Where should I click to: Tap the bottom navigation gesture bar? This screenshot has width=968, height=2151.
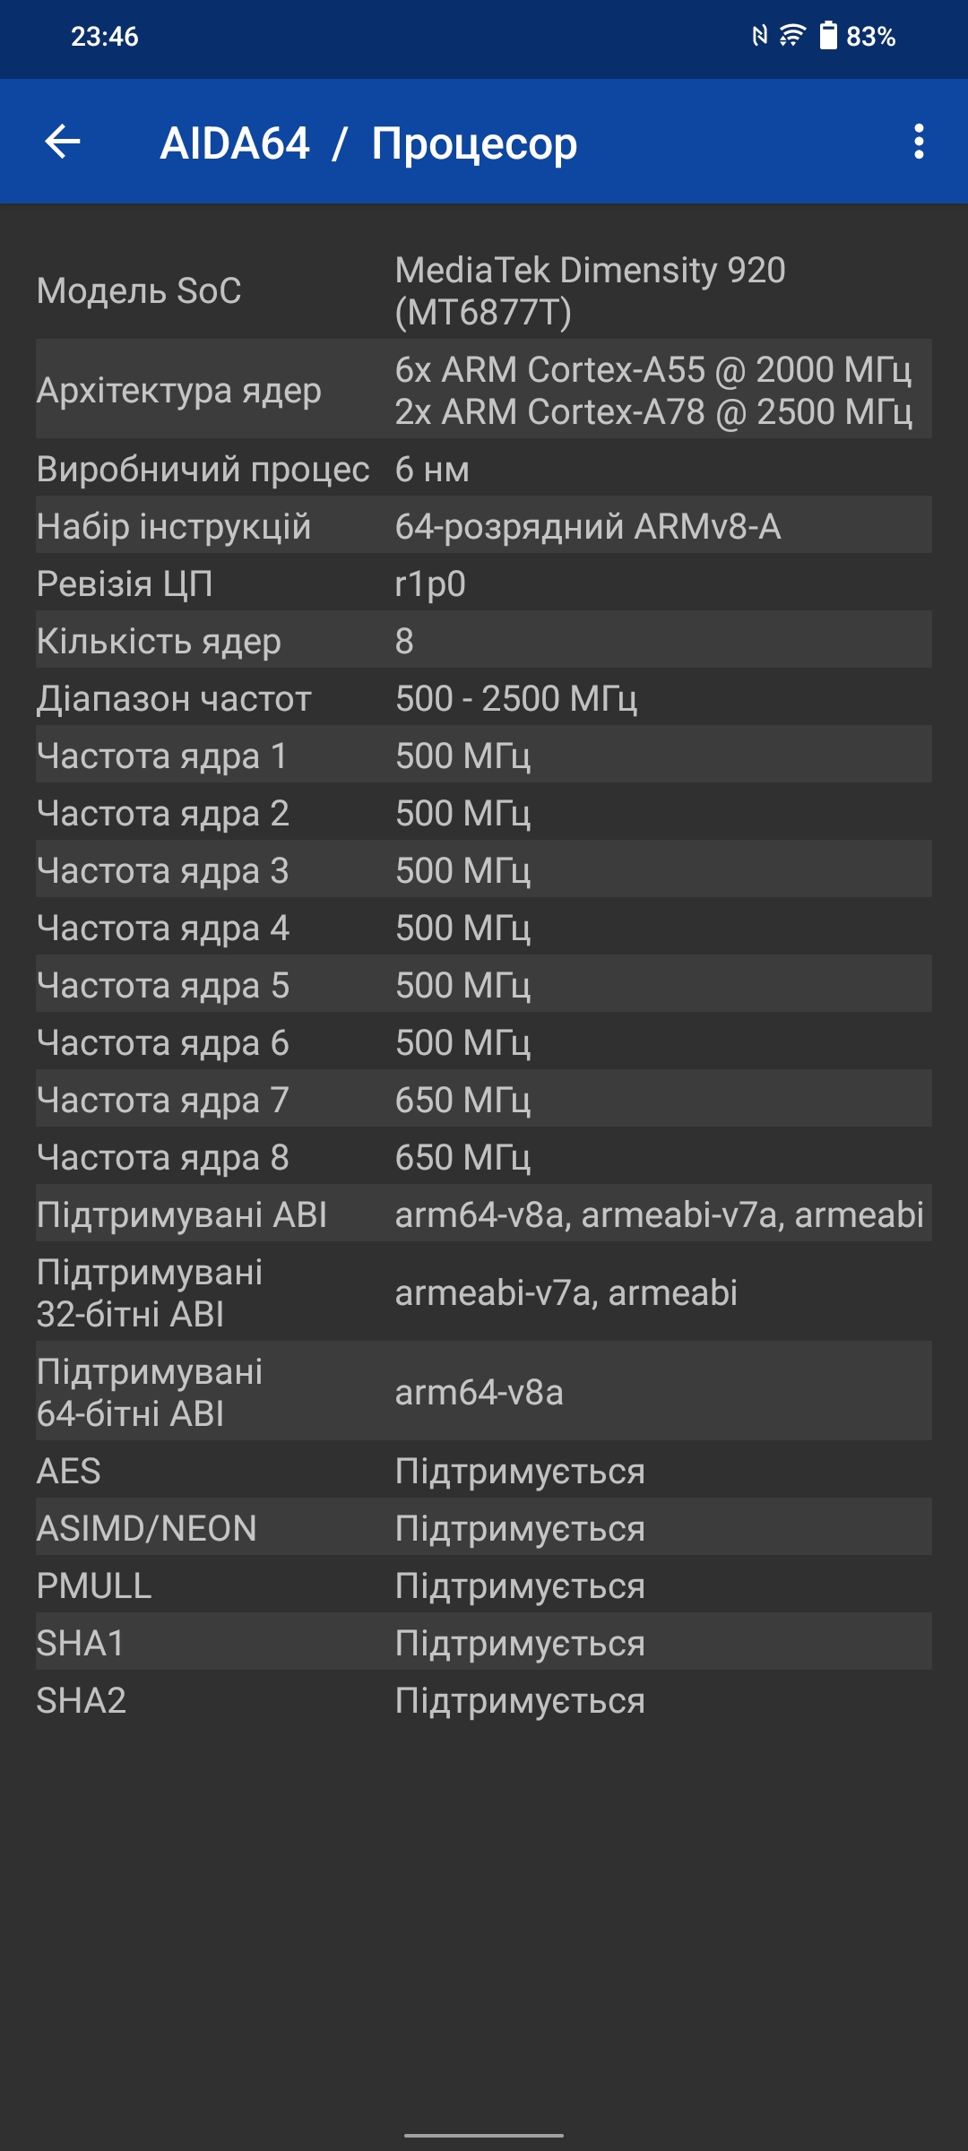[484, 2135]
